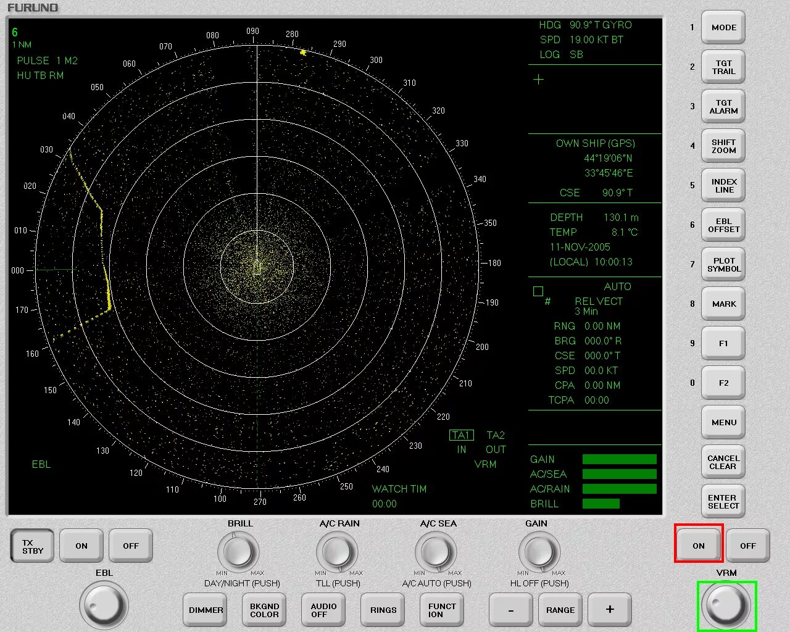Click the MODE key
The height and width of the screenshot is (632, 790).
[723, 28]
